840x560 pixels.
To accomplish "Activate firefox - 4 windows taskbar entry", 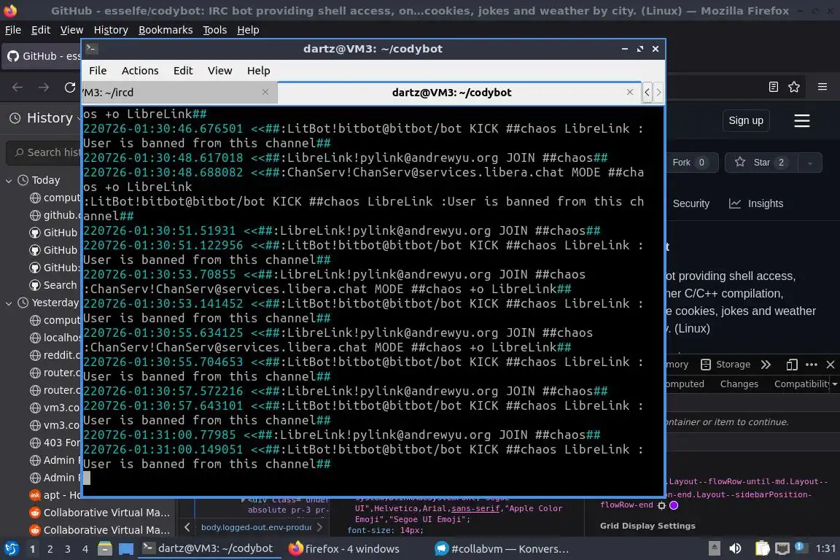I will [344, 549].
